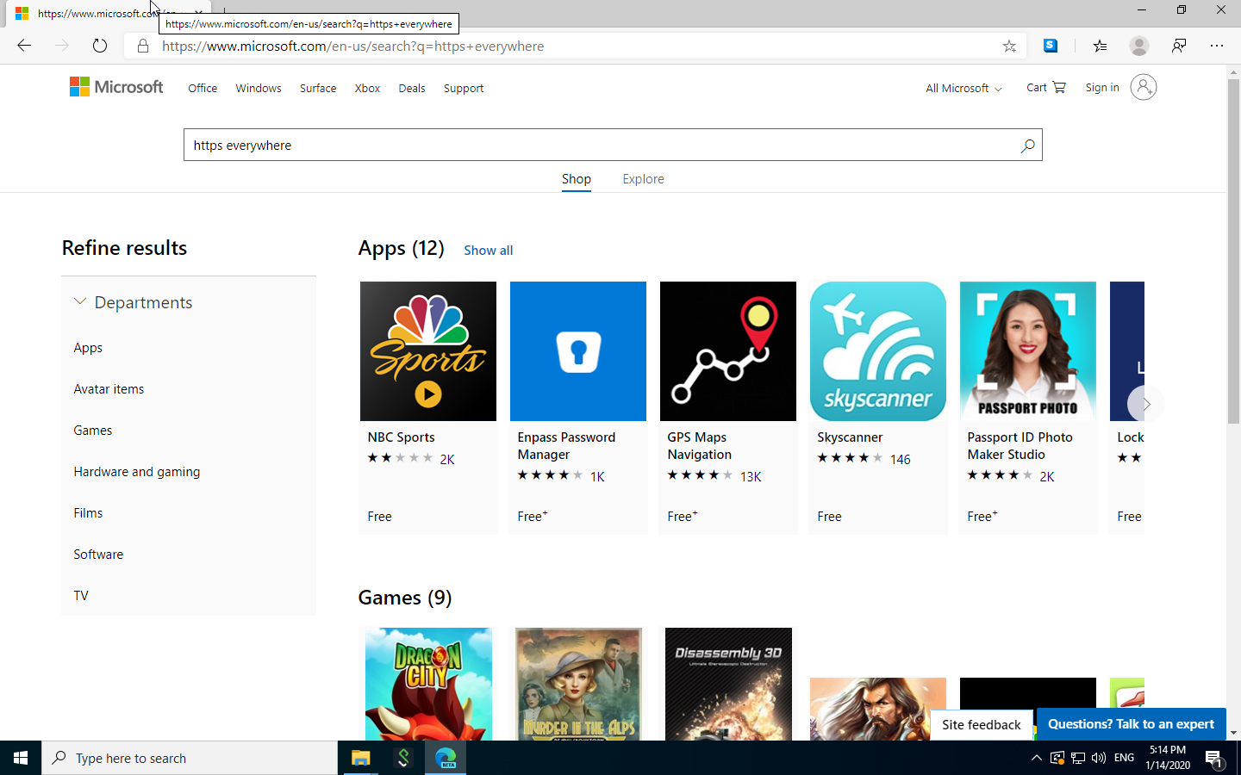Expand hidden icons in the system tray

1037,758
